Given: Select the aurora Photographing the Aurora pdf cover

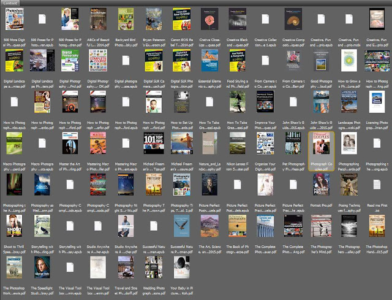Looking at the screenshot, I should point(14,185).
